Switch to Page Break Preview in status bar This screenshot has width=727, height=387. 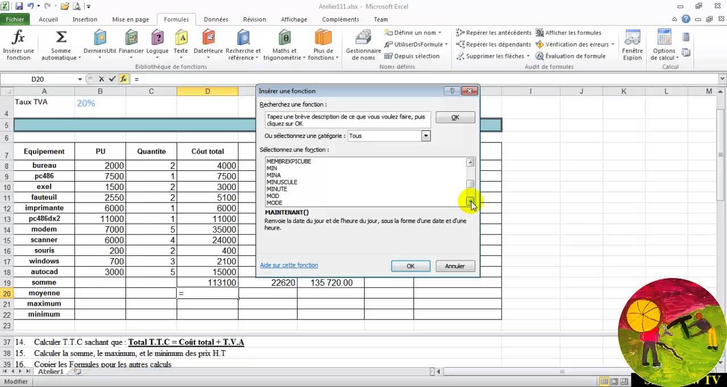pyautogui.click(x=624, y=381)
